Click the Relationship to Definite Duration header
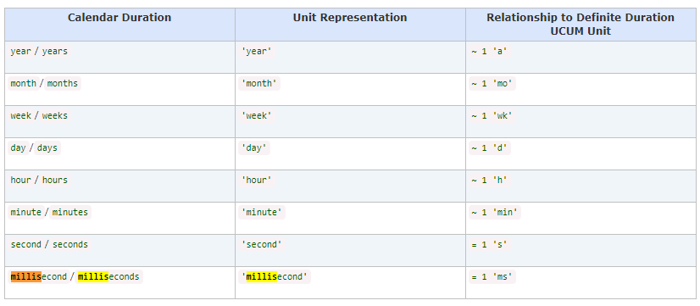 581,25
